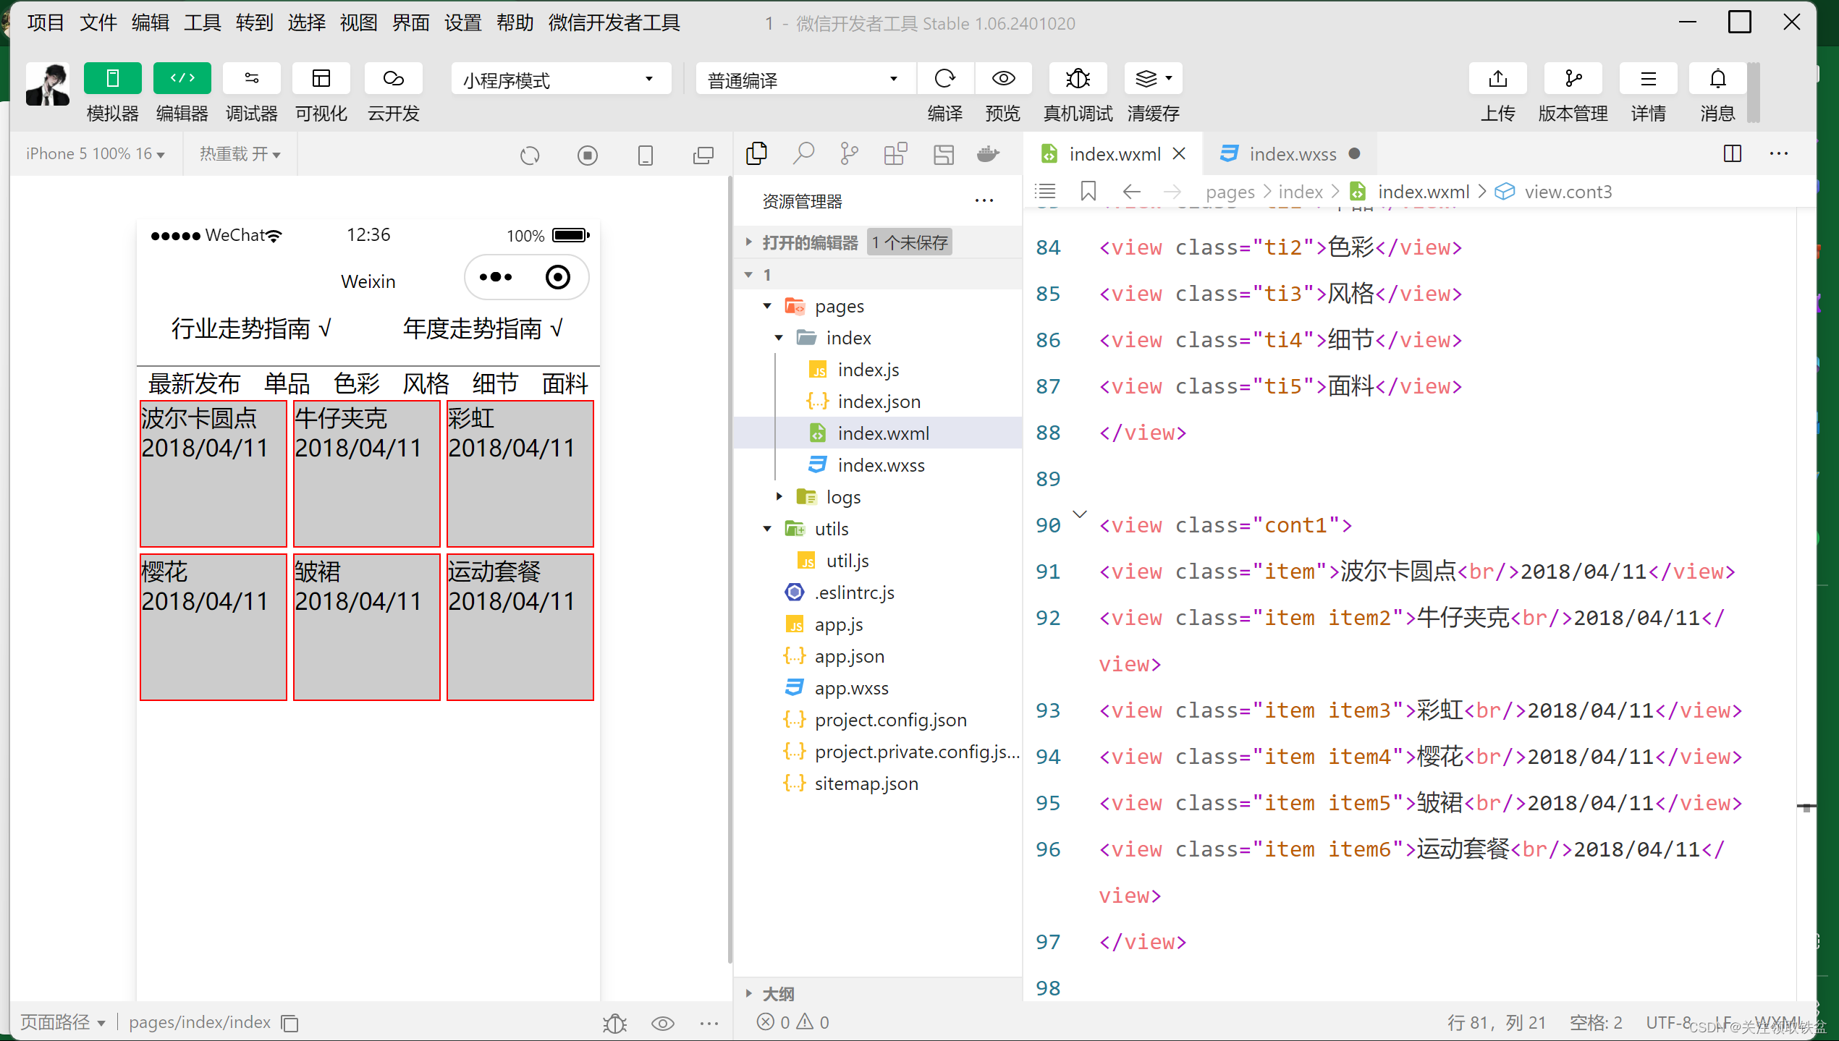Open the Docker whale icon in sidebar
The height and width of the screenshot is (1041, 1839).
click(x=989, y=153)
